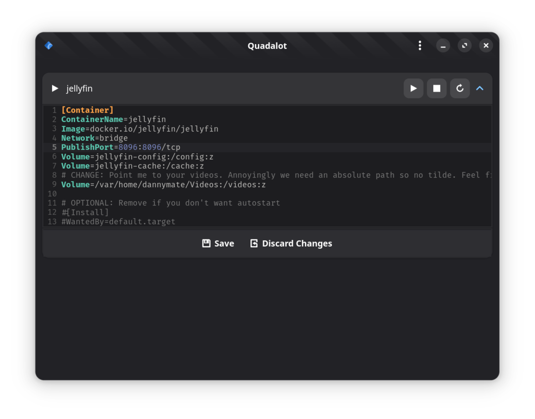Click the Volume=/var/home/dannymate/Videos line
The image size is (535, 419).
(x=163, y=185)
